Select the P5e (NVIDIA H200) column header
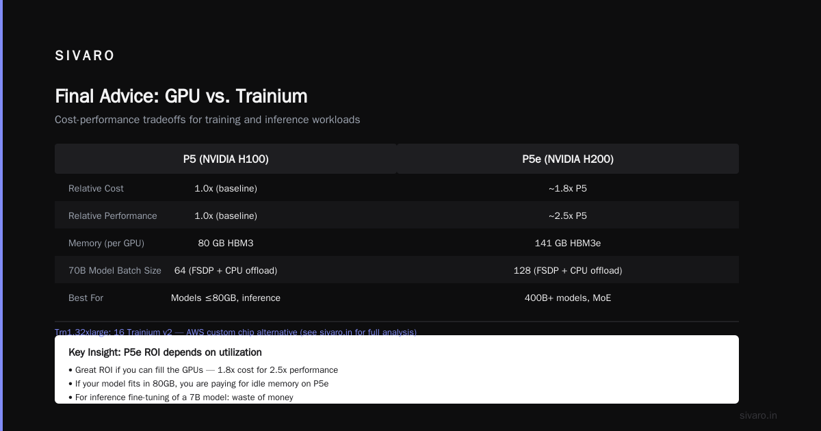Image resolution: width=821 pixels, height=431 pixels. (x=568, y=159)
